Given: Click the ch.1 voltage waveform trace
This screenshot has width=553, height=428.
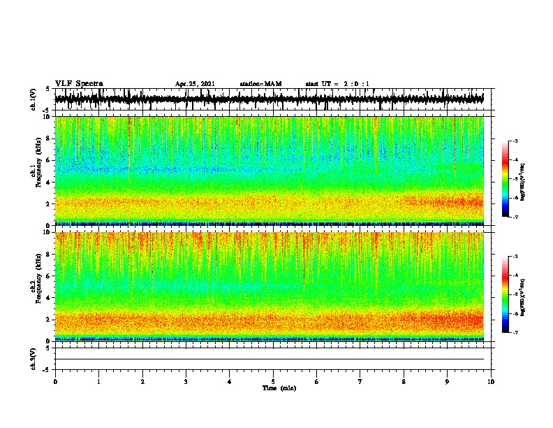Looking at the screenshot, I should pyautogui.click(x=269, y=99).
